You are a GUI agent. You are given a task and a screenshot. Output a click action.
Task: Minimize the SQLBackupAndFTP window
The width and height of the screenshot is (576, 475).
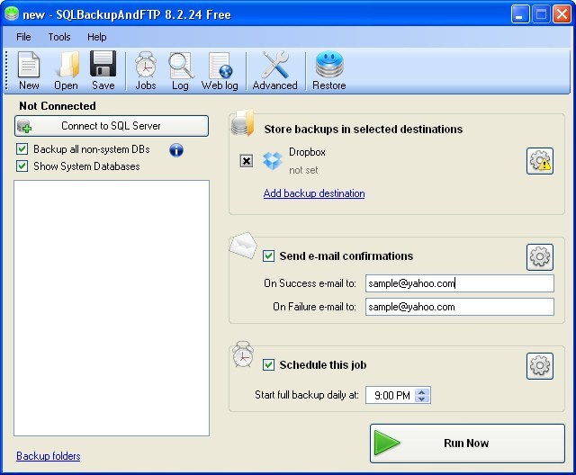[x=520, y=14]
